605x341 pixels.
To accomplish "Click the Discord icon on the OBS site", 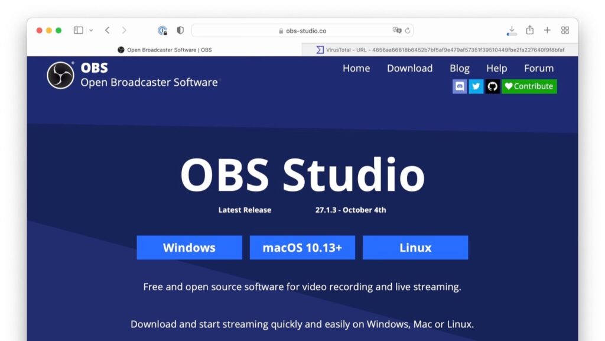I will coord(460,86).
